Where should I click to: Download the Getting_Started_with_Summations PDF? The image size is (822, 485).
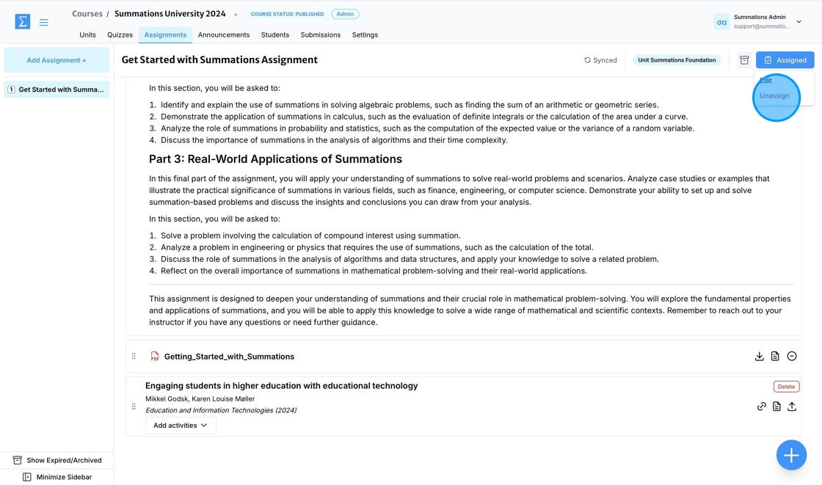coord(759,357)
